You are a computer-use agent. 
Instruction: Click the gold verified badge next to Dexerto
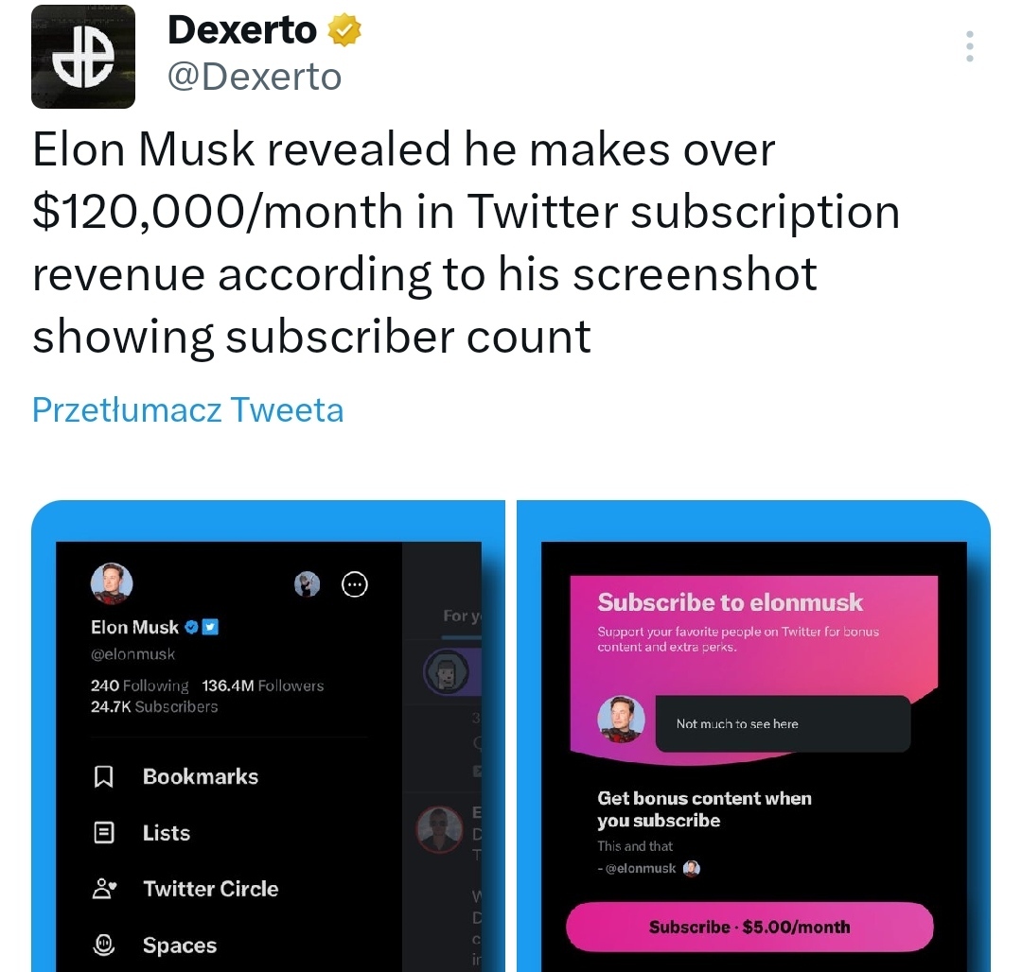click(344, 30)
